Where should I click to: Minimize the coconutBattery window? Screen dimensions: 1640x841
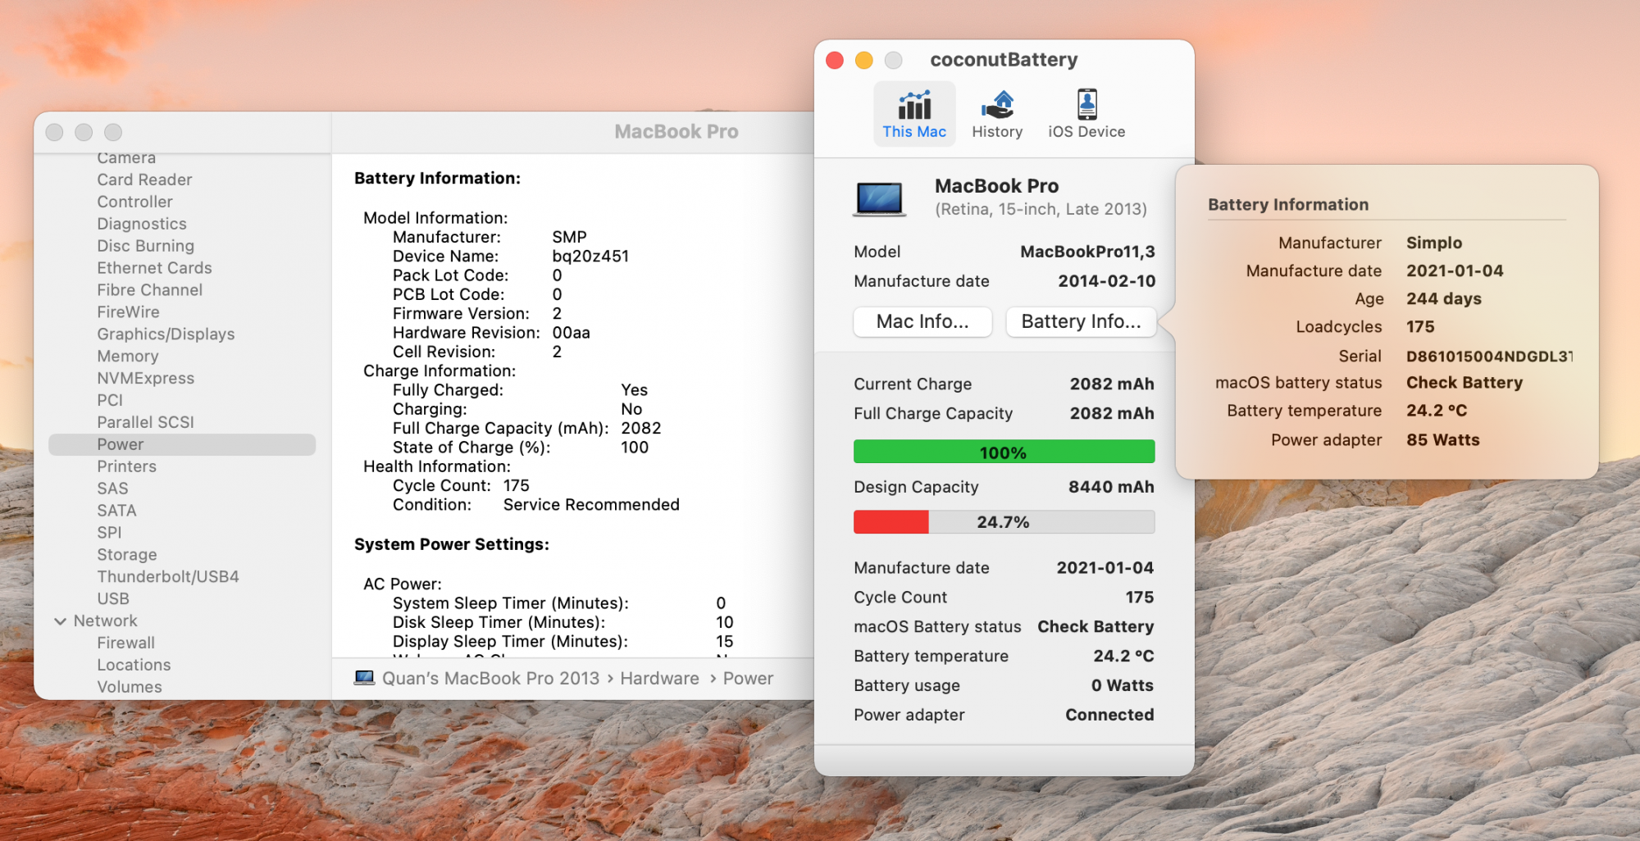tap(864, 61)
